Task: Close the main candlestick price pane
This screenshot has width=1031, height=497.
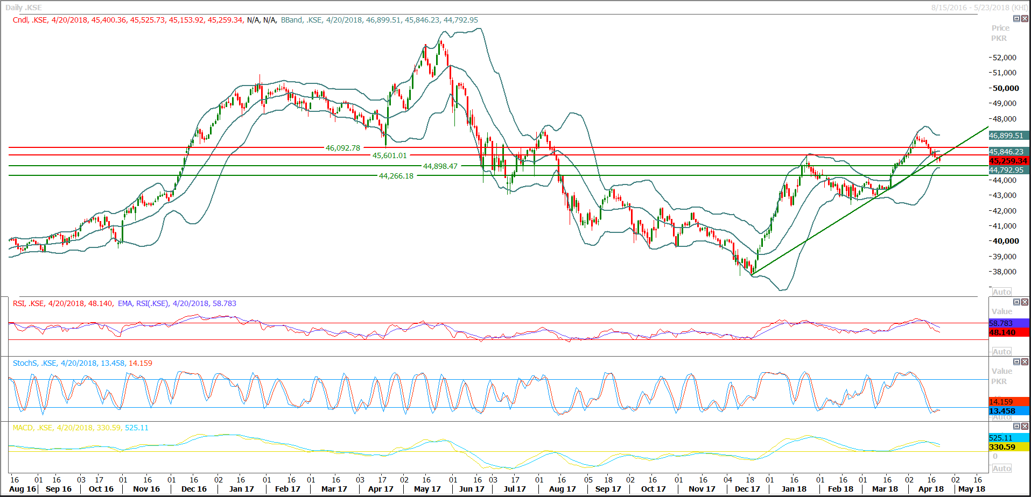Action: click(x=1025, y=18)
